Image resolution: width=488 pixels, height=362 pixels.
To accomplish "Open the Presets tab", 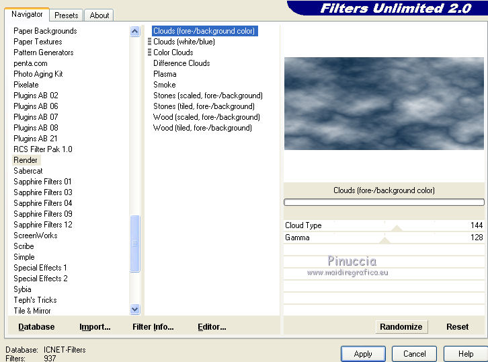I will pos(67,15).
